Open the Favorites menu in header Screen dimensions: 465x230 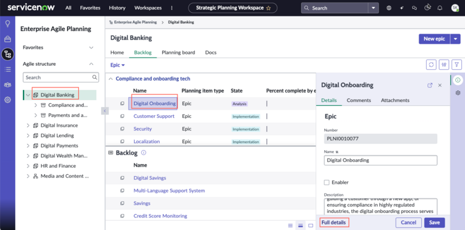click(90, 8)
